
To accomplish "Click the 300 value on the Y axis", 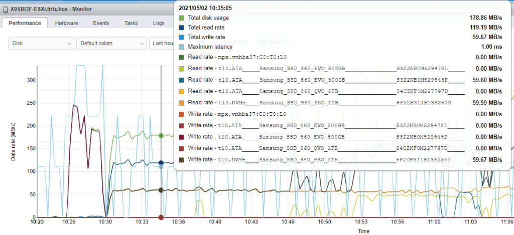I will coord(31,80).
